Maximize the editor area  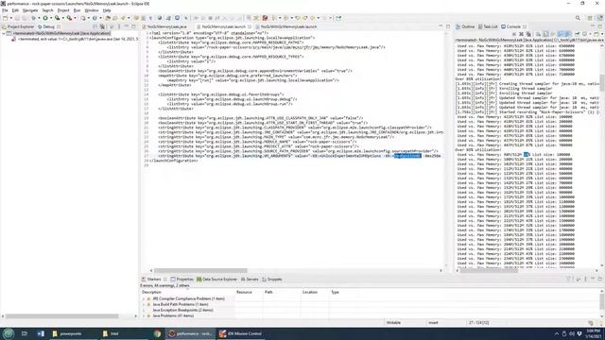(448, 26)
